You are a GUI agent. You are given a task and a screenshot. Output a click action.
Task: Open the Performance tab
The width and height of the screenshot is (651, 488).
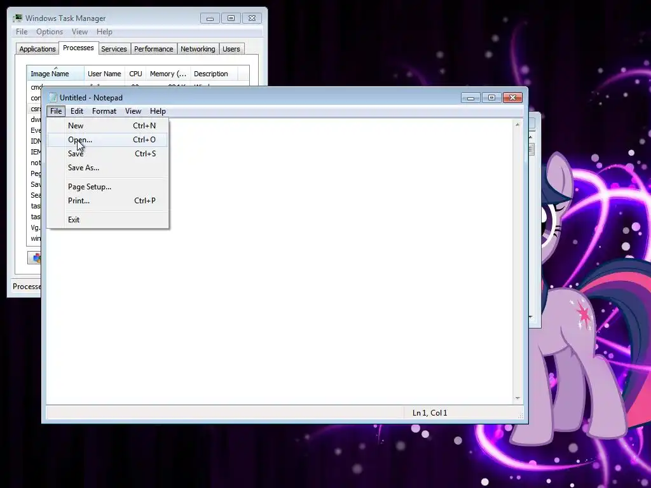[x=154, y=49]
